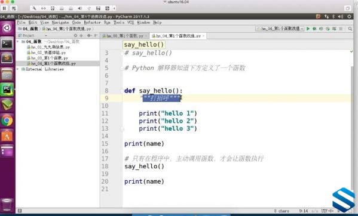Open the View menu
358x216 pixels.
[44, 22]
